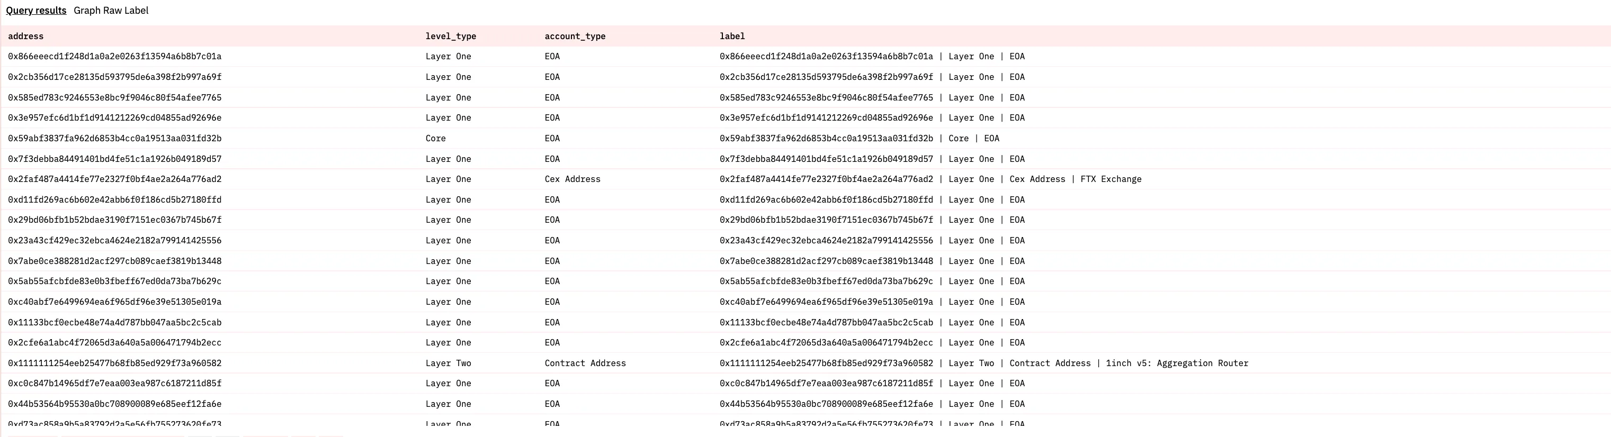This screenshot has width=1611, height=437.
Task: Select address cell starting with 0x44b53564b9
Action: pos(114,404)
